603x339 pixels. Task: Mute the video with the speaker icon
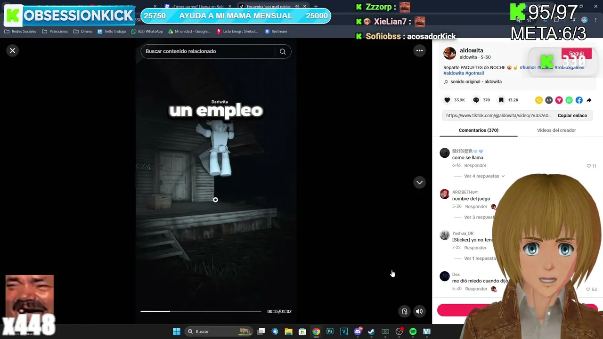click(x=419, y=311)
